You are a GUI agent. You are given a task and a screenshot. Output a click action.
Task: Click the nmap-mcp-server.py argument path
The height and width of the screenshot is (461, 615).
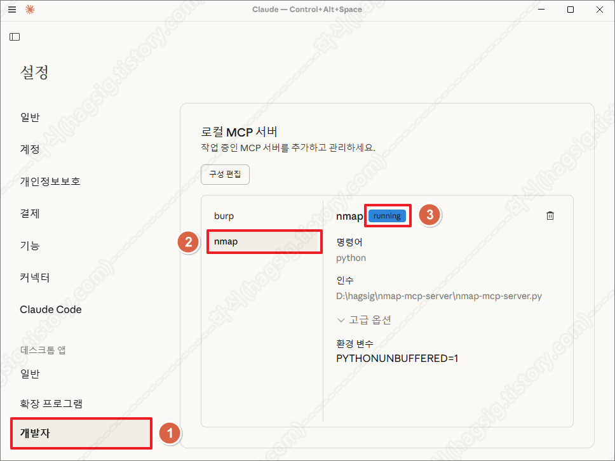pos(439,296)
